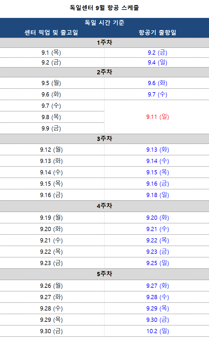Screen dimensions: 209x346
Task: Click the title 독일센터 9월 항공 스케줄
Action: [x=105, y=8]
